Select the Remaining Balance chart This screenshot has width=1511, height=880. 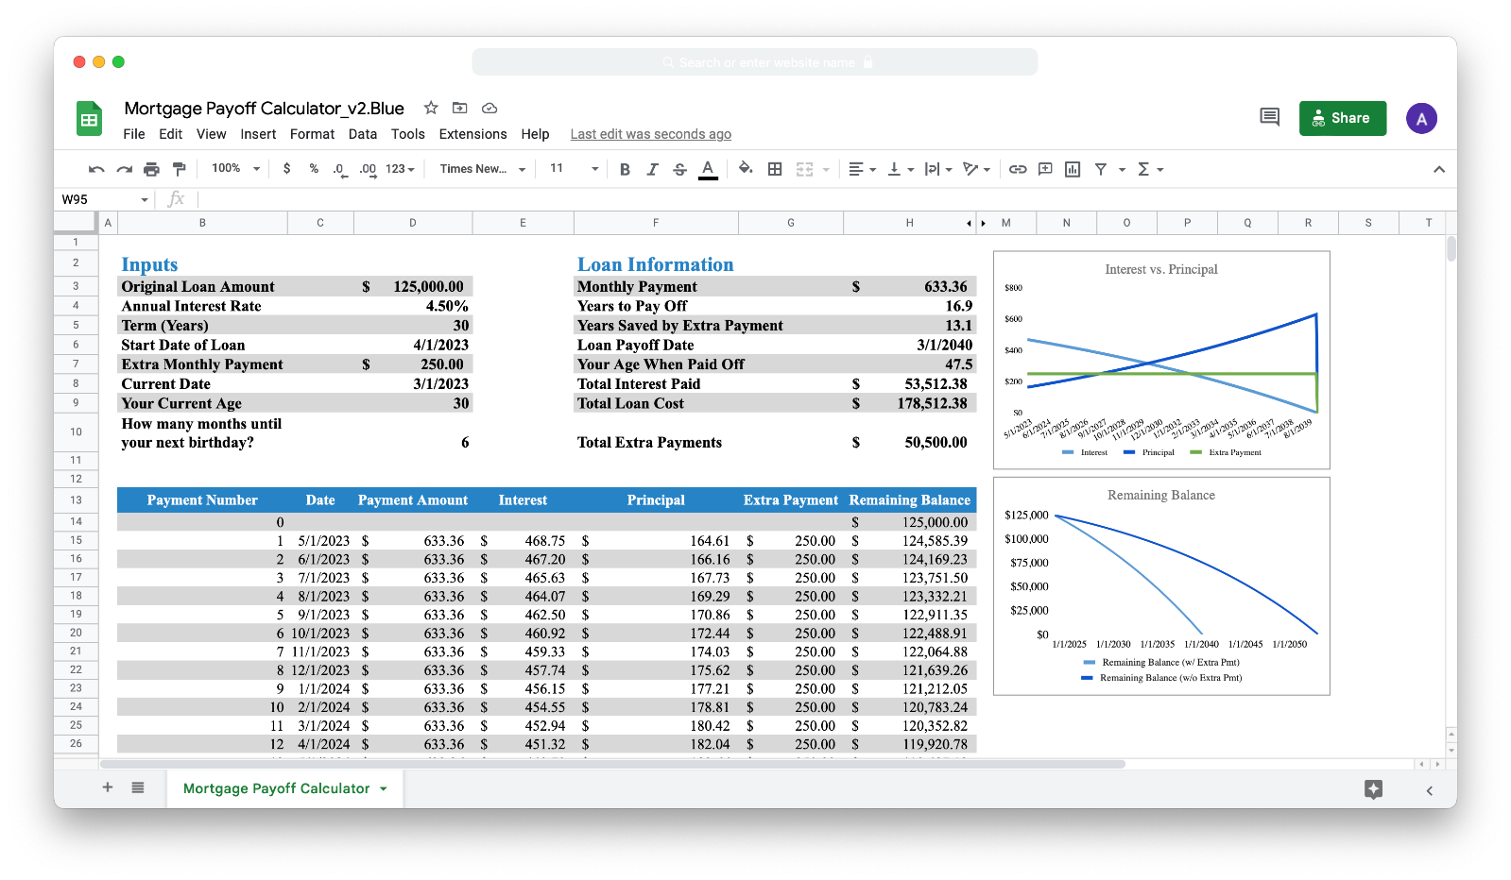point(1161,585)
